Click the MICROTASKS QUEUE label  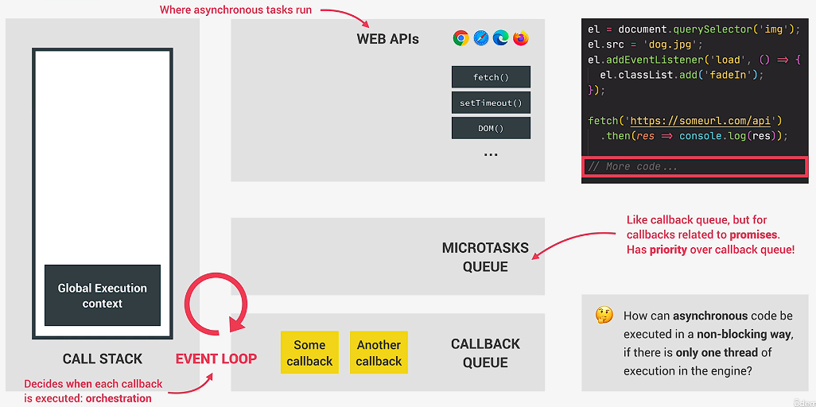485,258
